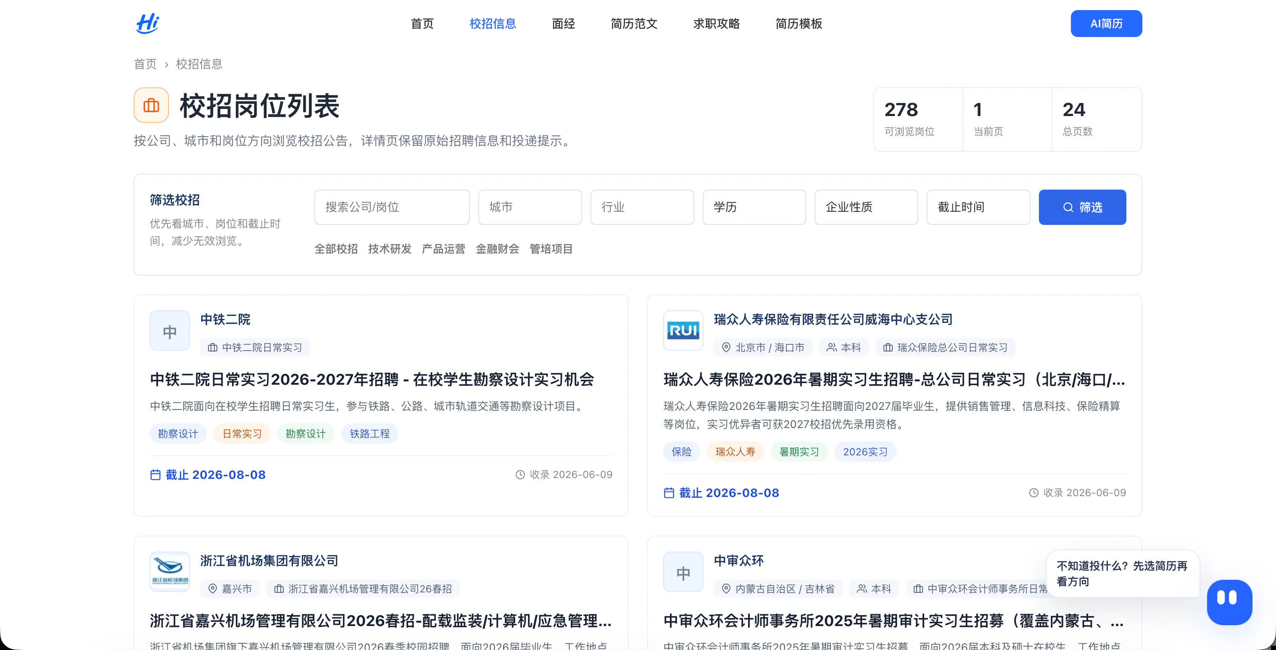Screen dimensions: 1276x650
Task: Click the person icon in 中审众环 本科 chip
Action: (862, 589)
